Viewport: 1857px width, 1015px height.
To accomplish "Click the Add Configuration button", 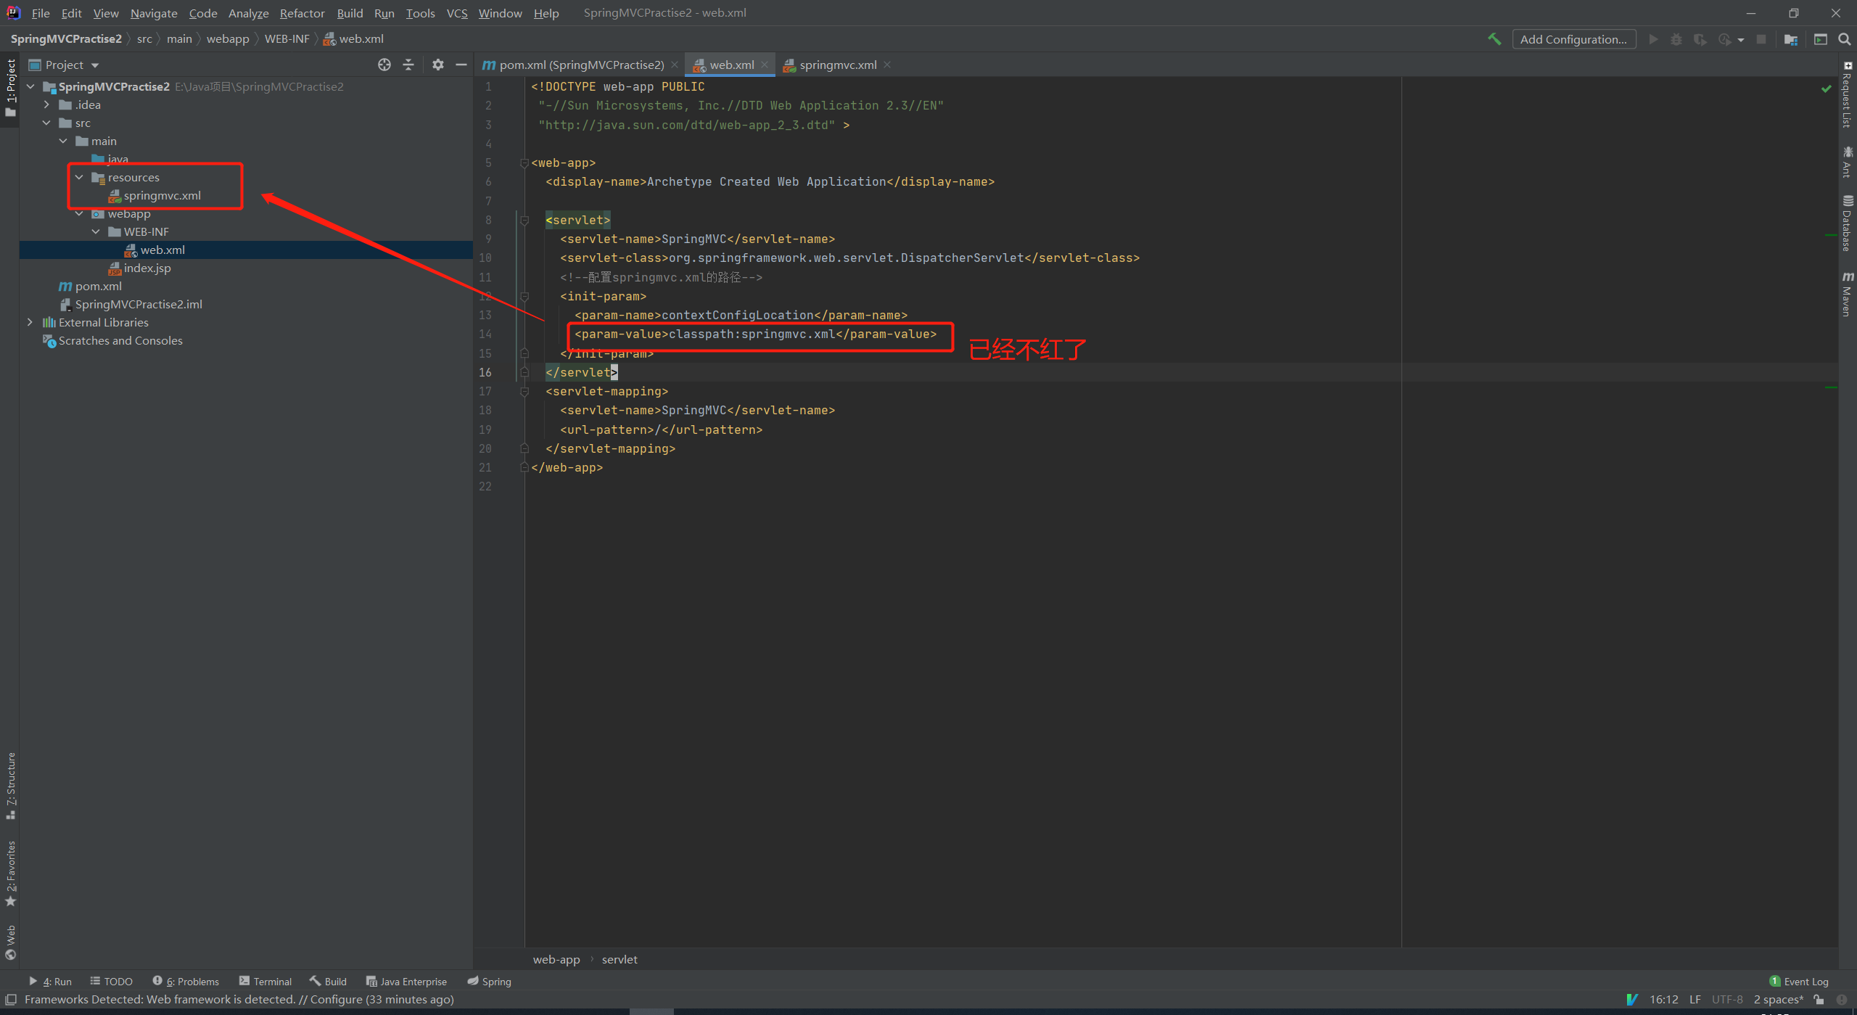I will tap(1573, 39).
